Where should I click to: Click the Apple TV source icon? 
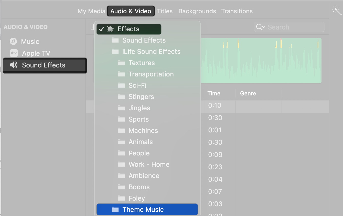click(13, 53)
